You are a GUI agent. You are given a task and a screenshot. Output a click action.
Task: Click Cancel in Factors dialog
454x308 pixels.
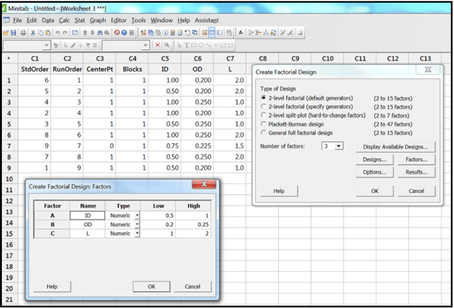193,287
